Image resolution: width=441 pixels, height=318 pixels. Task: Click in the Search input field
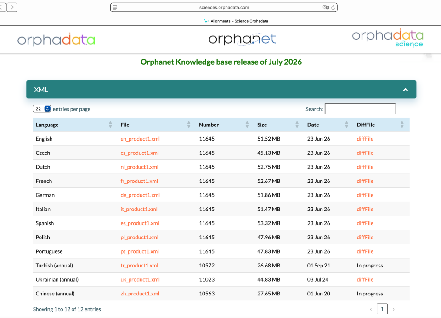click(360, 109)
